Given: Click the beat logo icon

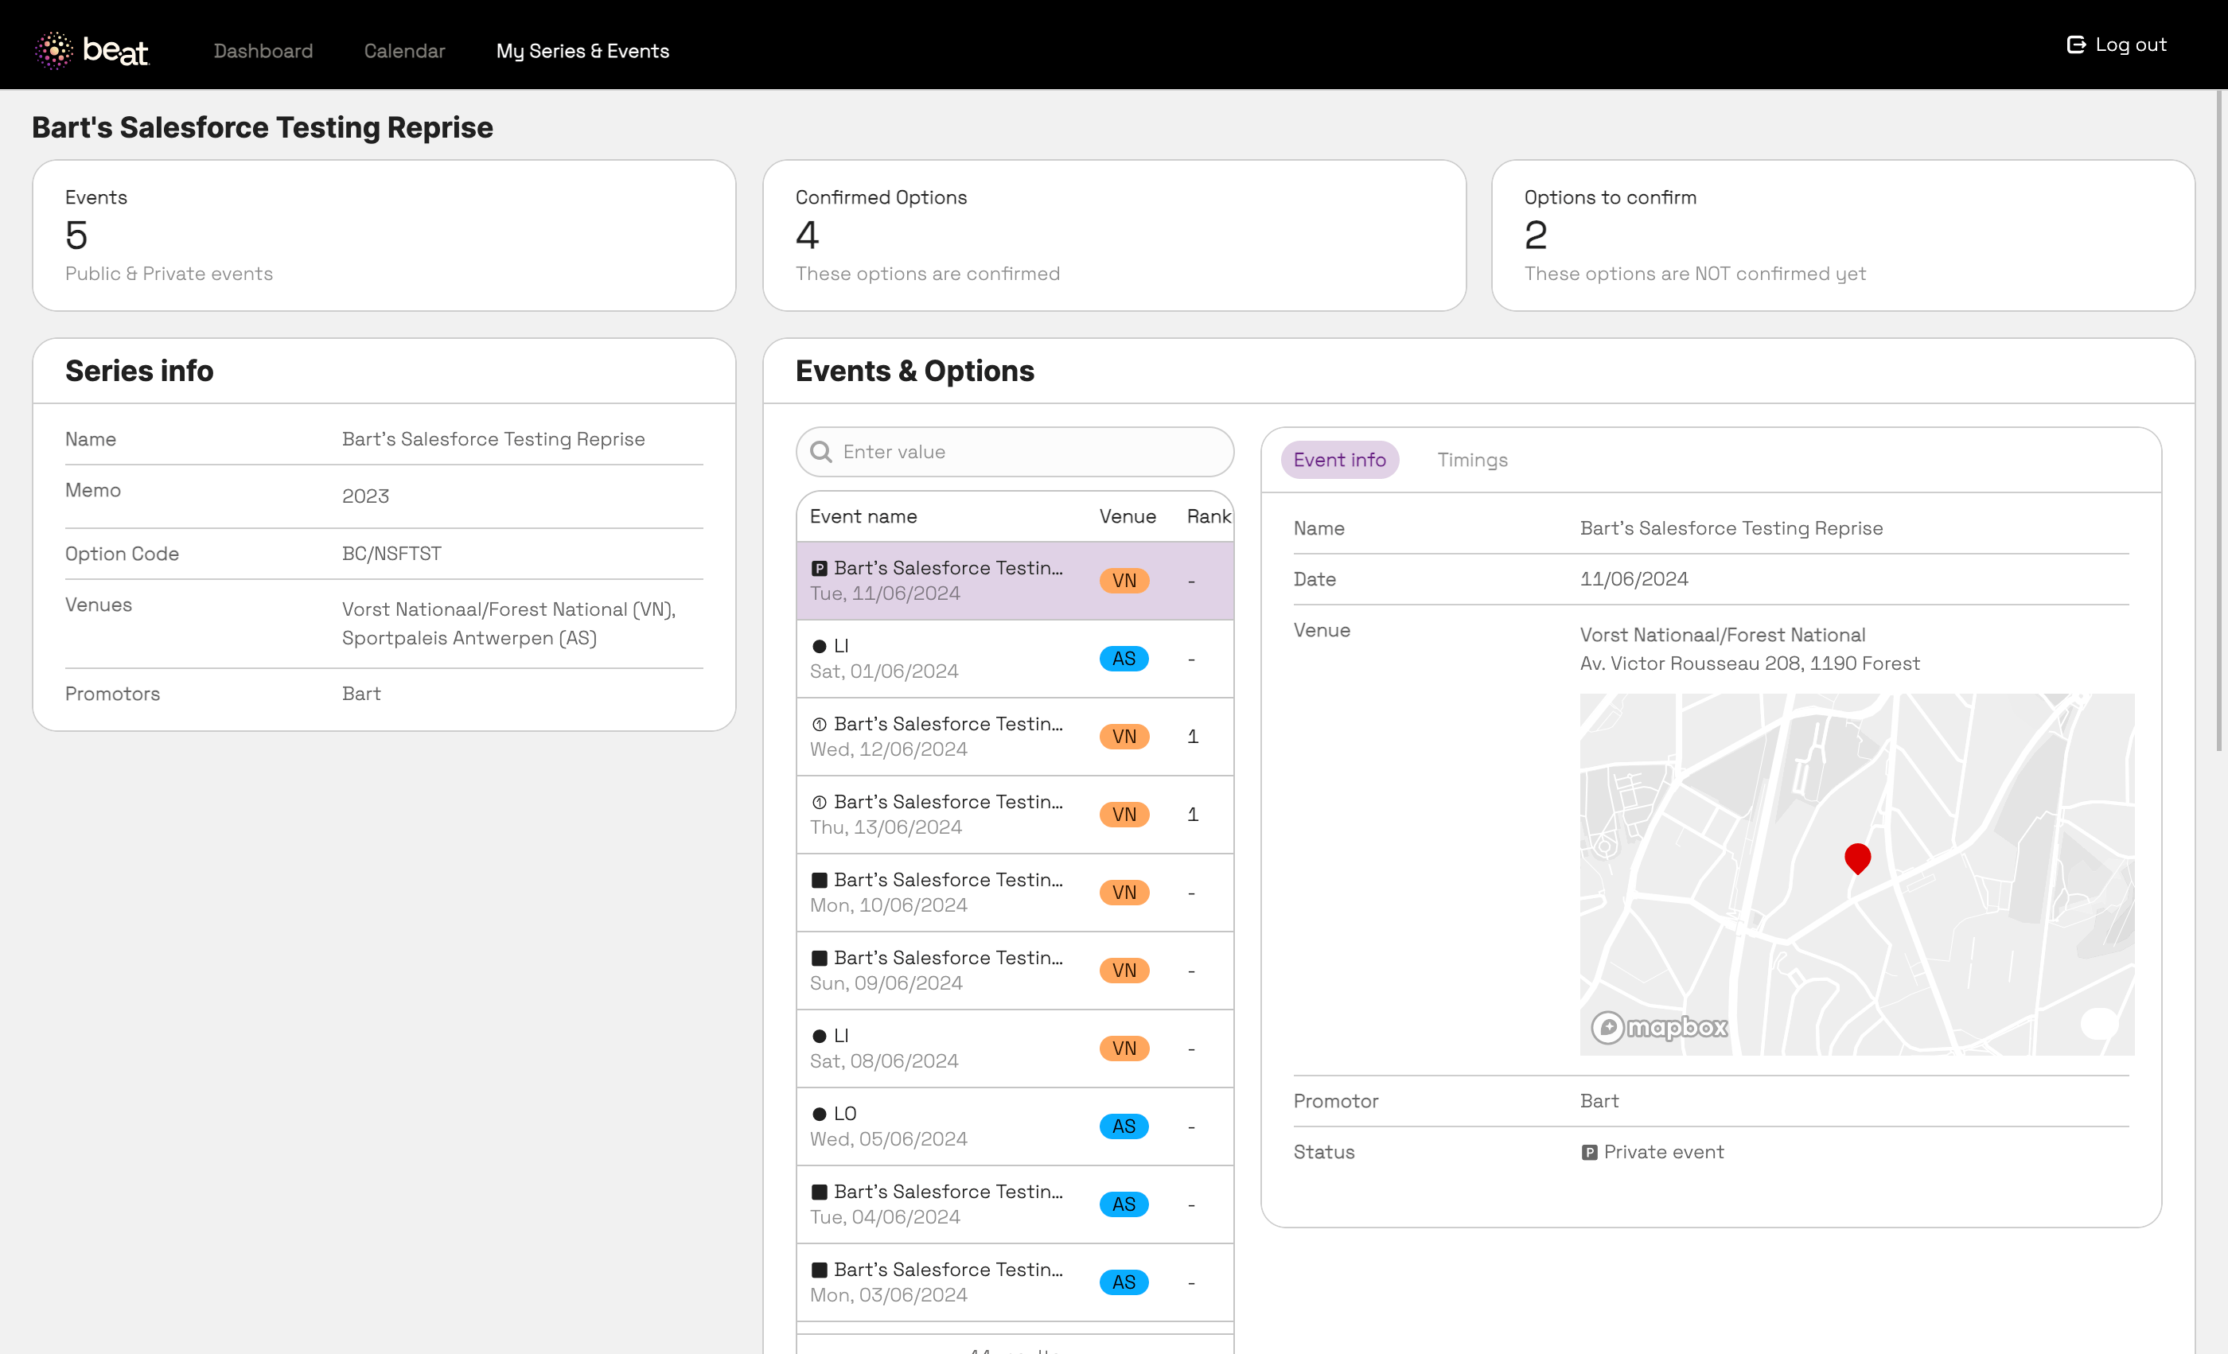Looking at the screenshot, I should 54,51.
